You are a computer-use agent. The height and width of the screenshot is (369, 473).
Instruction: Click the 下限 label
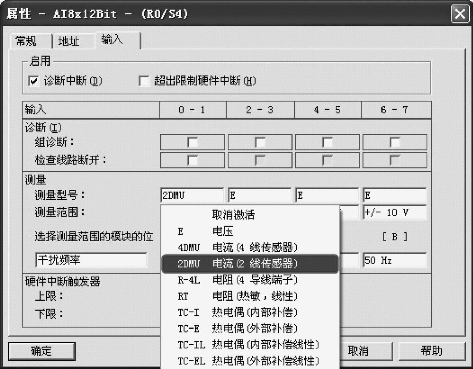coord(49,314)
